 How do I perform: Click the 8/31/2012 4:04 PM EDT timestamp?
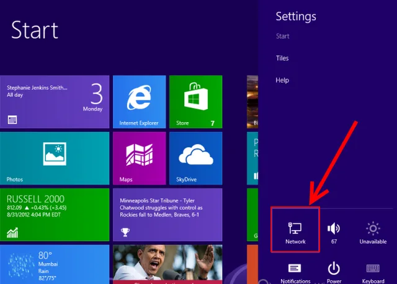point(33,215)
